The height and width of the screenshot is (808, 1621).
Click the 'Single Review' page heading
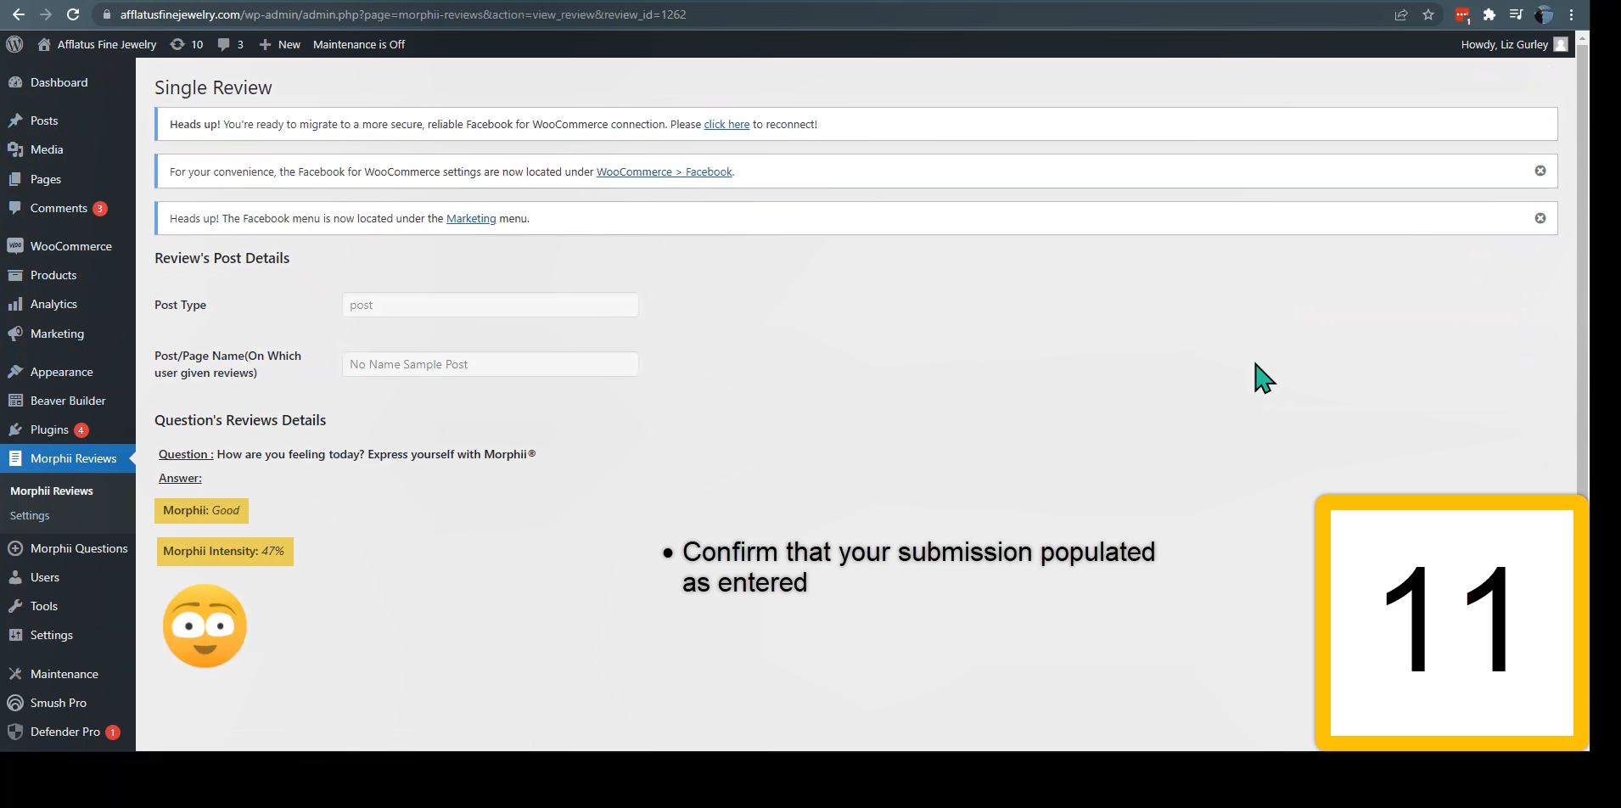coord(213,87)
